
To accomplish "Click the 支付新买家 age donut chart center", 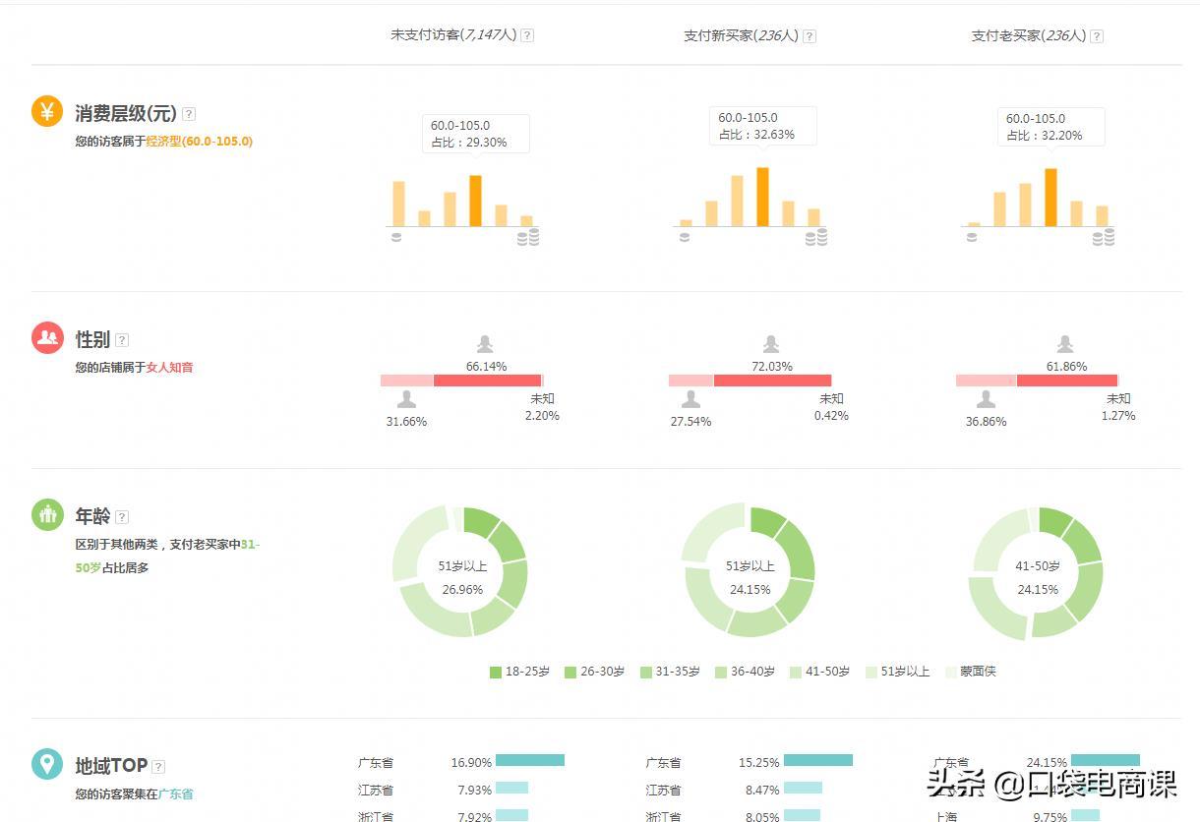I will [750, 577].
